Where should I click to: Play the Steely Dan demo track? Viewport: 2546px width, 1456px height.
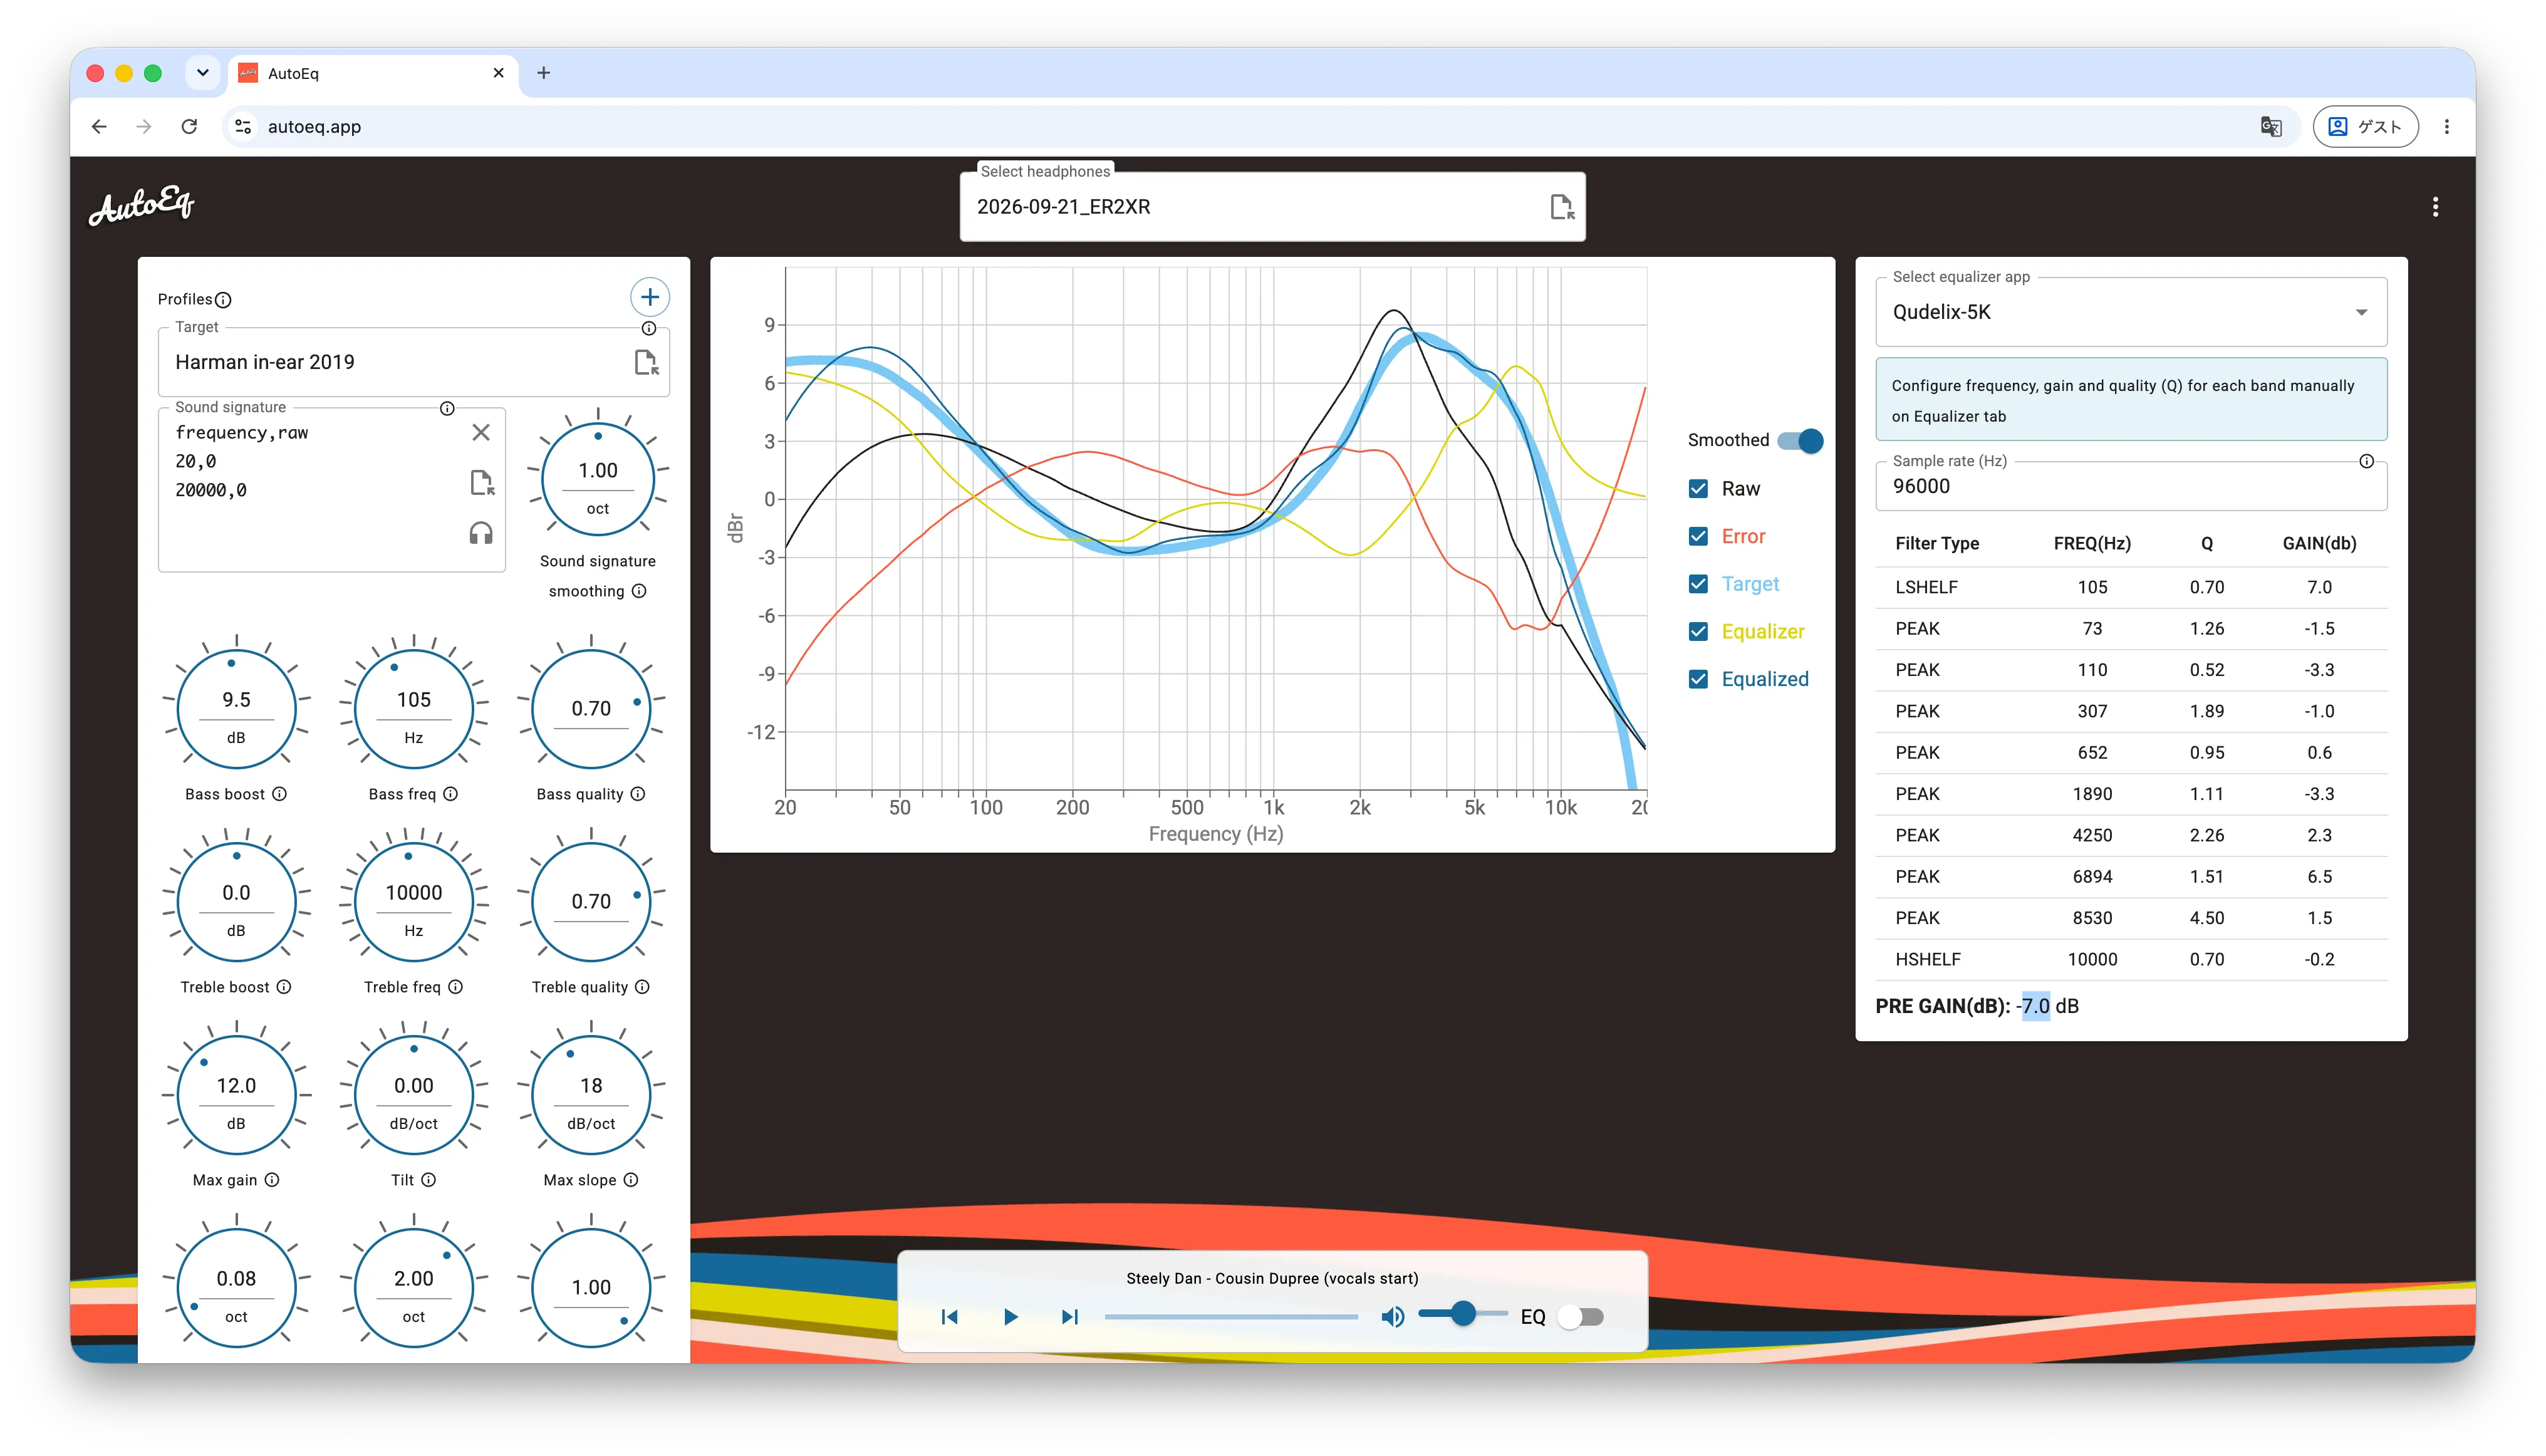coord(1010,1317)
